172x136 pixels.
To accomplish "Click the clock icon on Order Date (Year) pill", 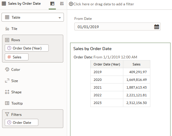I will click(9, 48).
